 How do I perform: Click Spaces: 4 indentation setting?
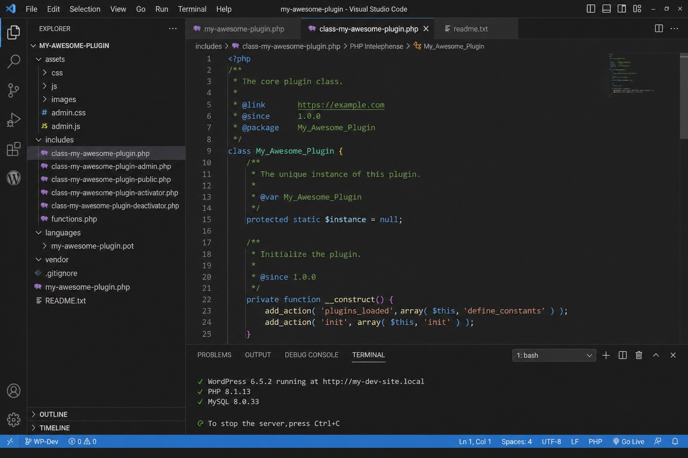pyautogui.click(x=516, y=441)
